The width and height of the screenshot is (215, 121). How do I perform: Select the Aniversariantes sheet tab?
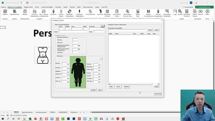pos(41,112)
